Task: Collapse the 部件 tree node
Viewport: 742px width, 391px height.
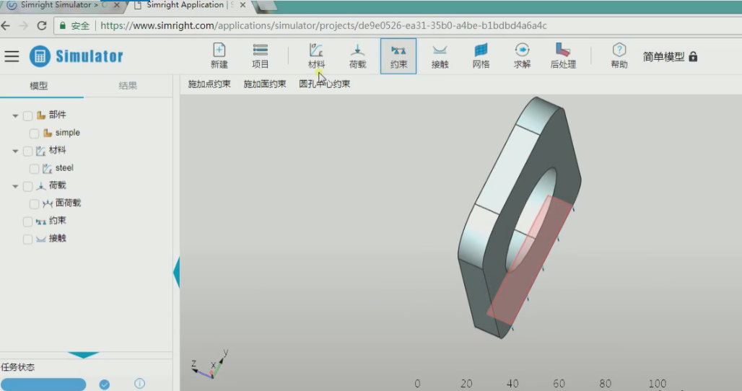Action: click(15, 116)
